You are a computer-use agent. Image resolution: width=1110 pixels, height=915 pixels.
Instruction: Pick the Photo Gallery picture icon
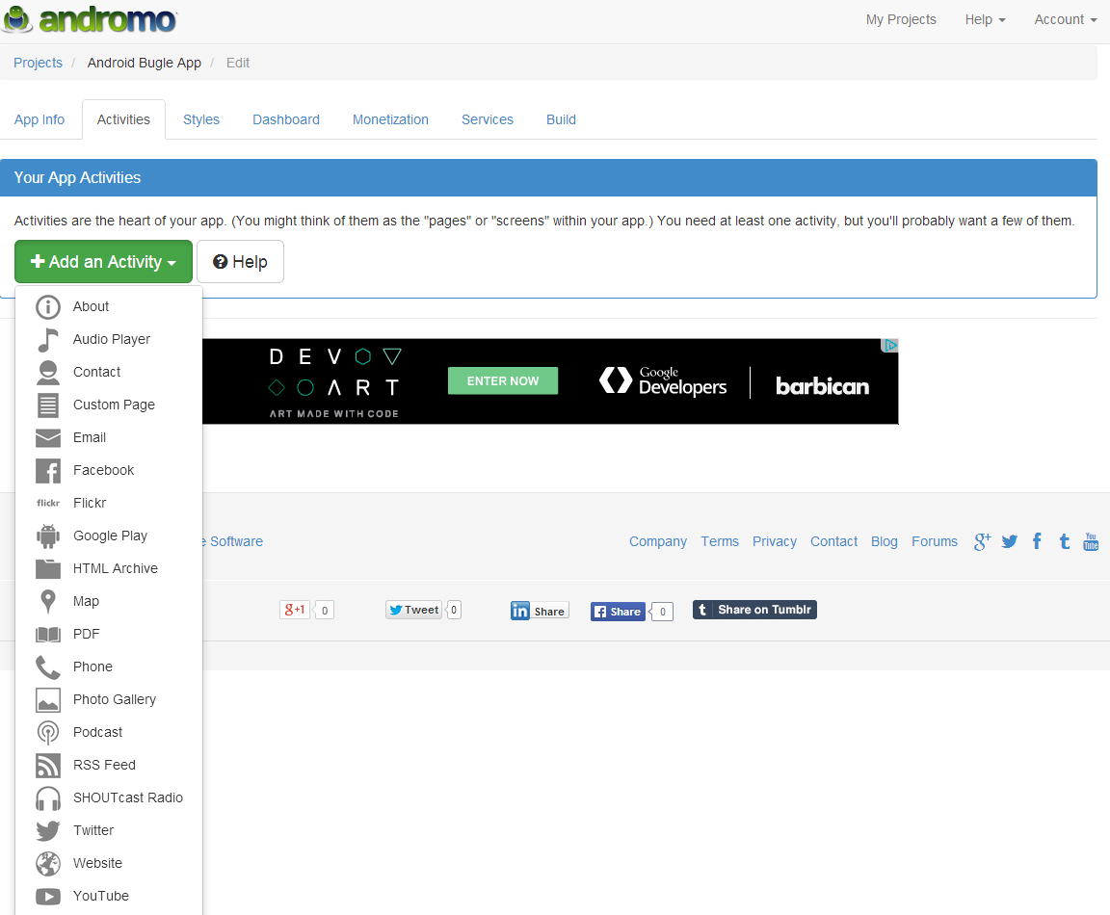tap(48, 700)
